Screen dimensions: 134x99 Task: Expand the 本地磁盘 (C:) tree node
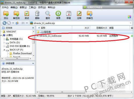(x=4, y=39)
